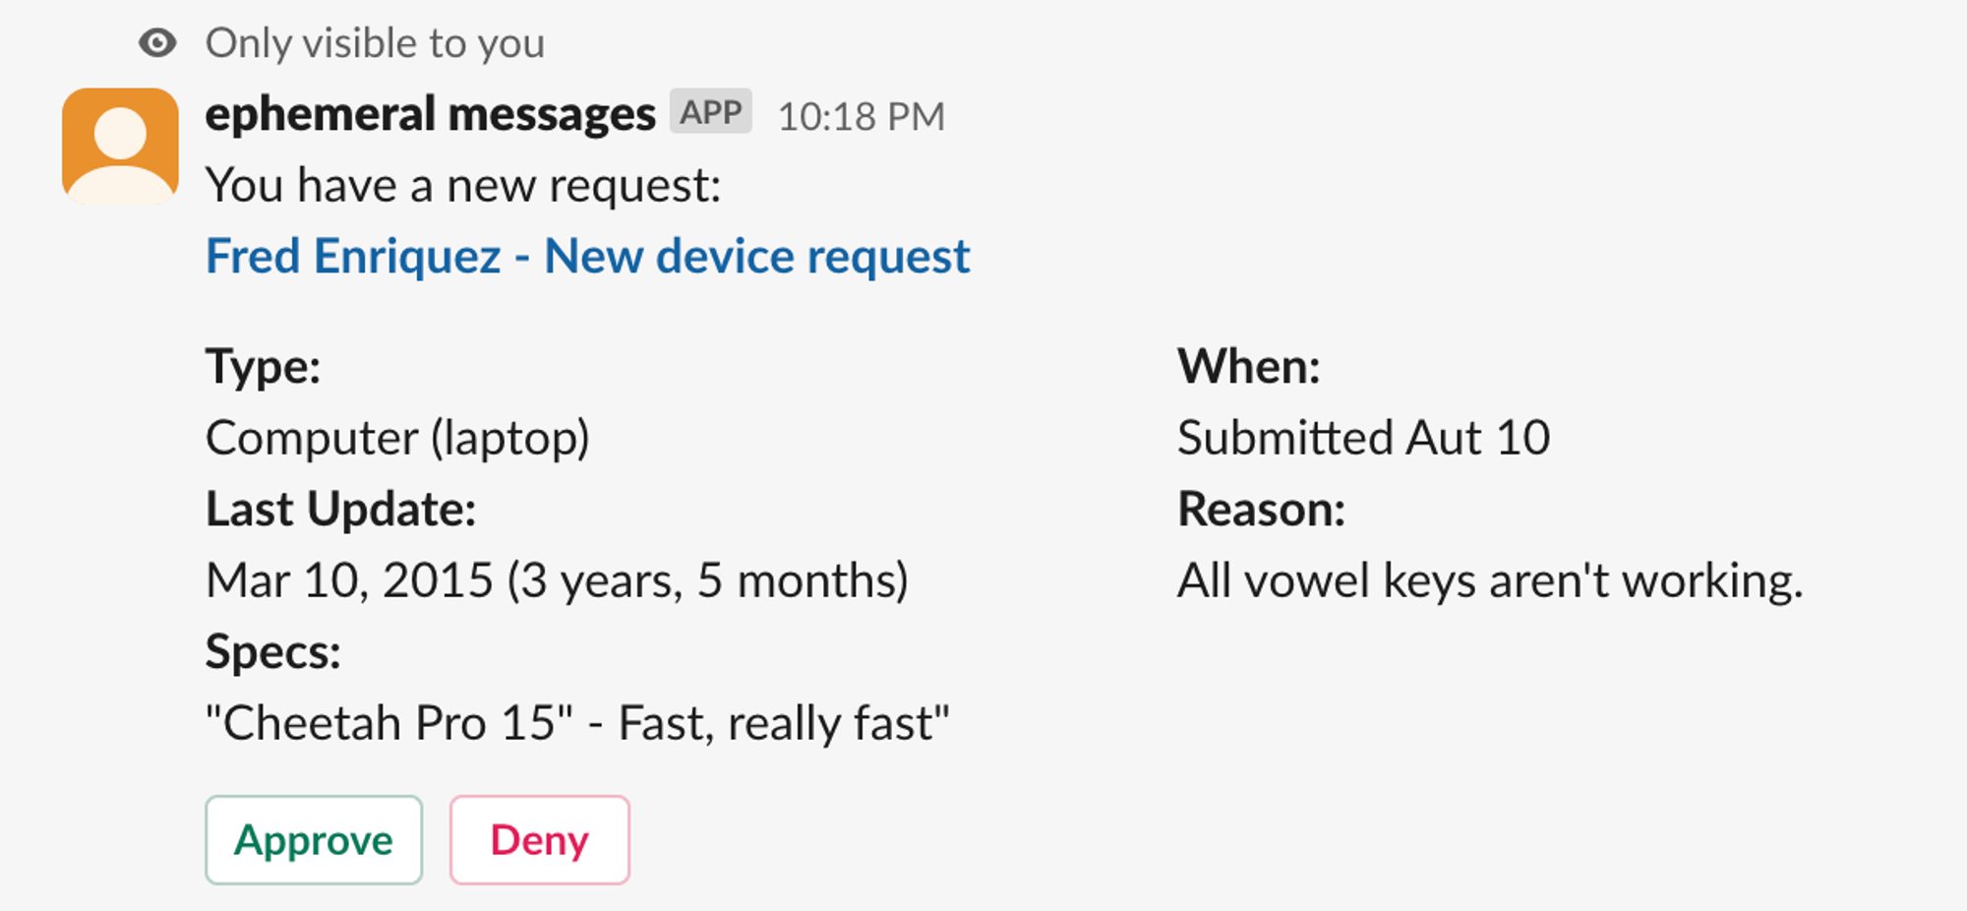Select the vowel keys reason description
This screenshot has height=911, width=1967.
pyautogui.click(x=1490, y=580)
